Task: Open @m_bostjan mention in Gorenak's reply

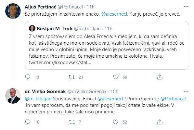Action: [38, 99]
